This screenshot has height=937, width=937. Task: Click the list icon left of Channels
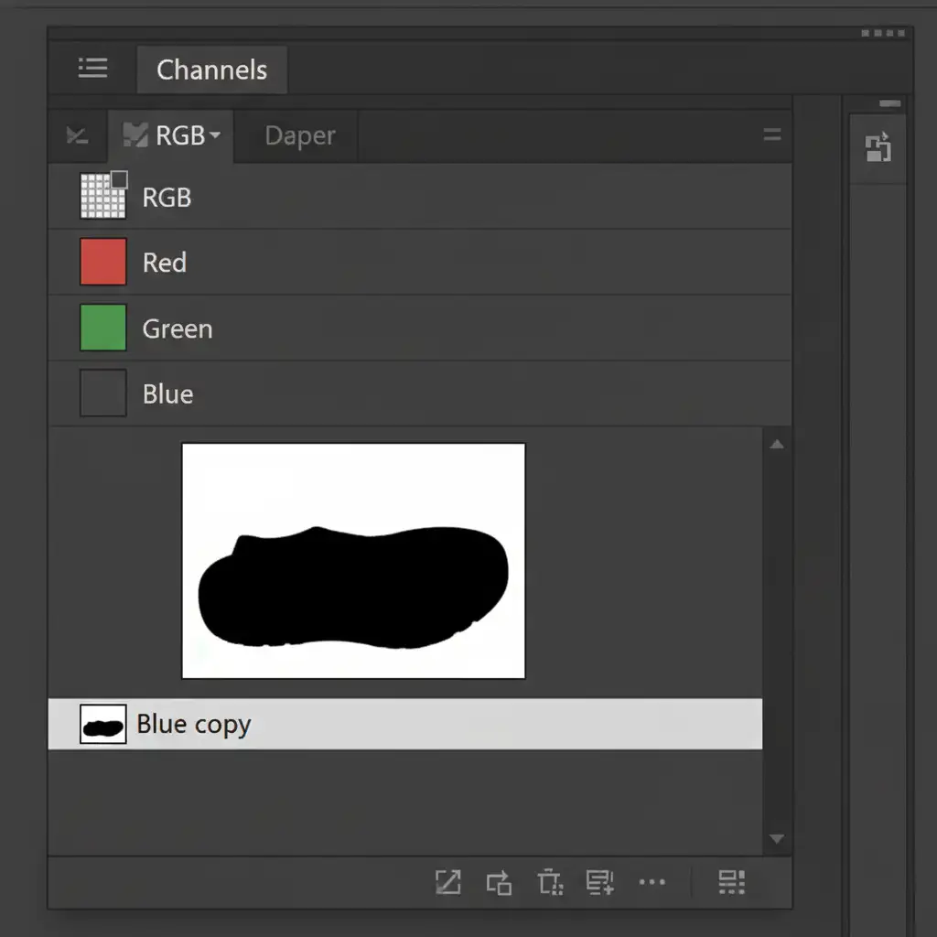pyautogui.click(x=92, y=68)
